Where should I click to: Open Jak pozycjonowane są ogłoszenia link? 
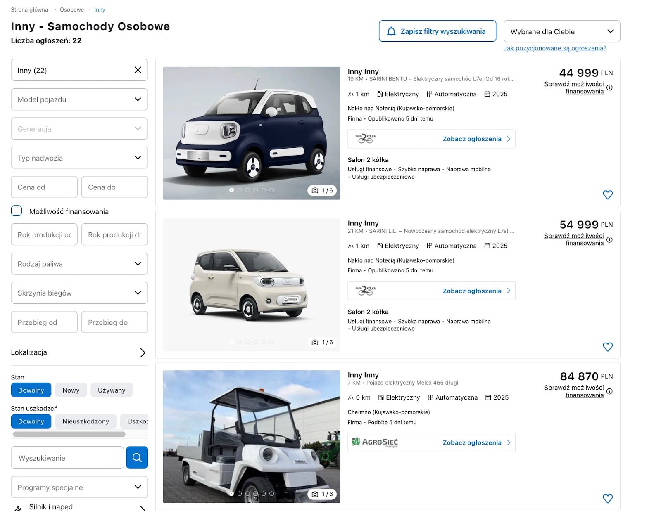pos(555,48)
